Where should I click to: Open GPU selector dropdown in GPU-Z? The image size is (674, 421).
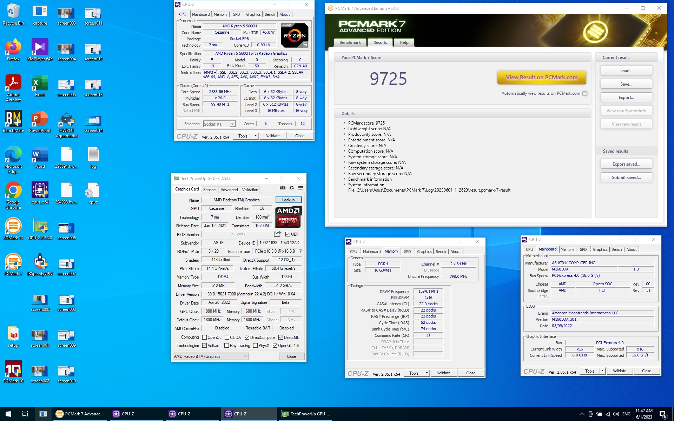[x=211, y=356]
